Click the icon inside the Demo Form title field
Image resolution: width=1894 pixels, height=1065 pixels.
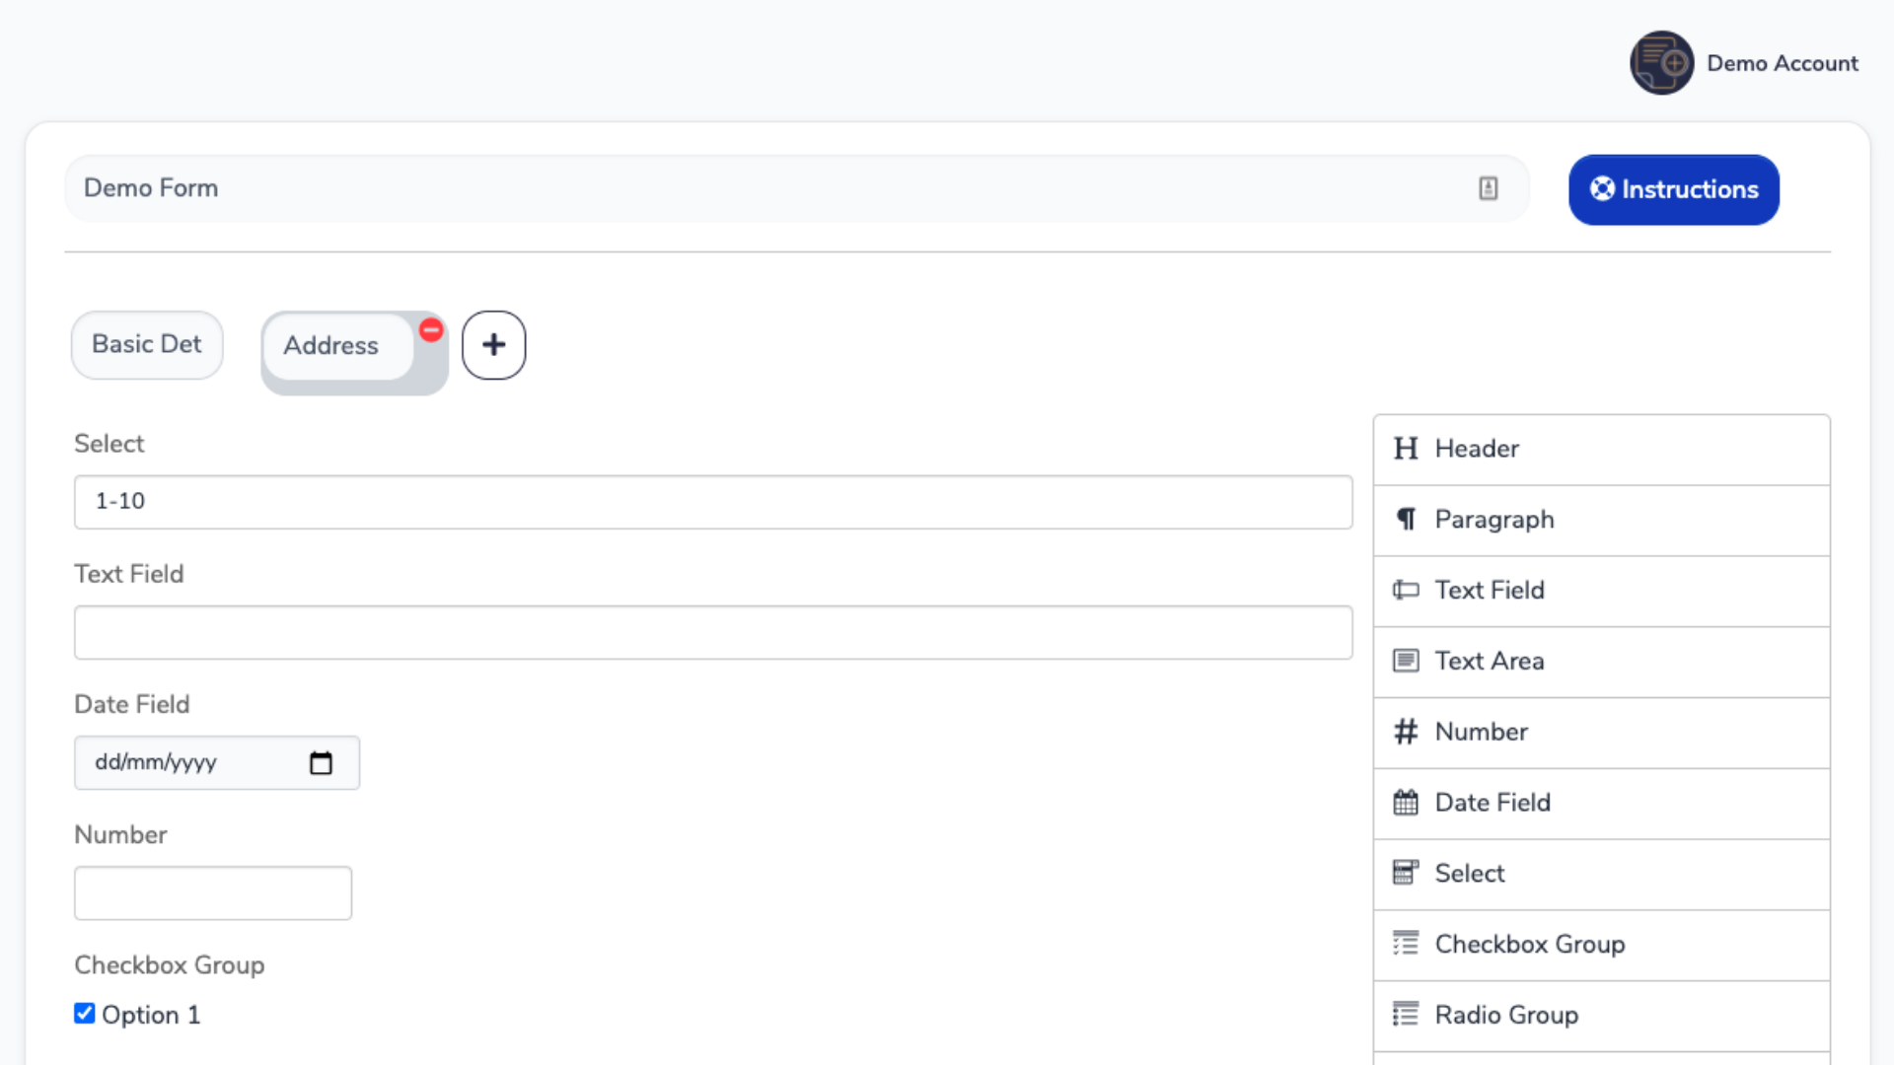coord(1488,188)
